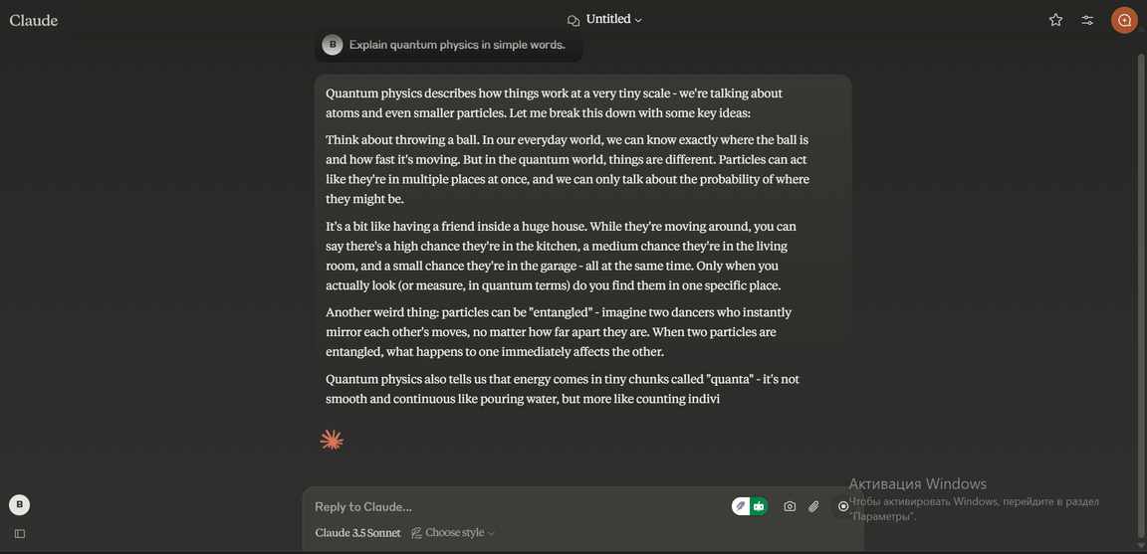Open the user account menu avatar "B" at bottom left

point(19,504)
